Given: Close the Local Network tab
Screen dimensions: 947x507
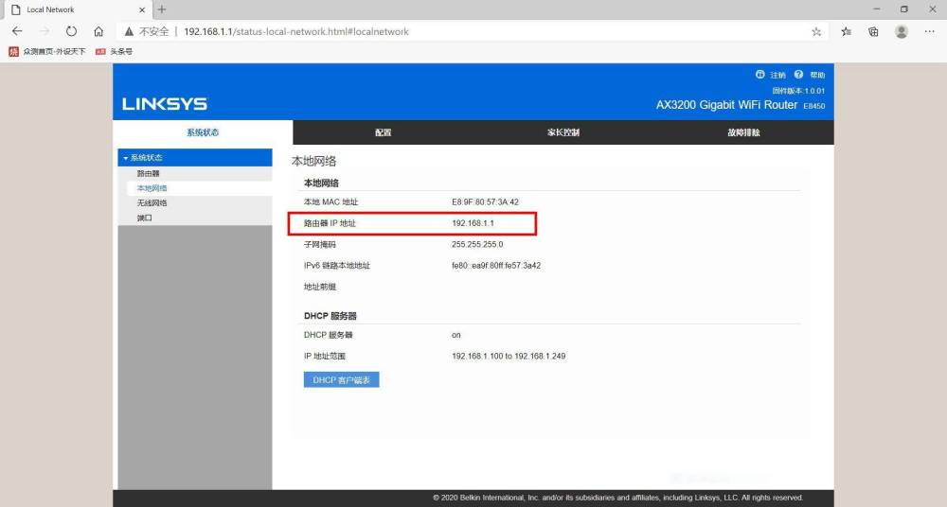Looking at the screenshot, I should (142, 9).
